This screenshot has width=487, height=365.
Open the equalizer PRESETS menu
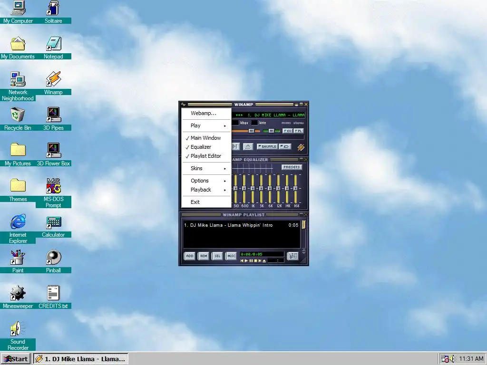click(292, 167)
